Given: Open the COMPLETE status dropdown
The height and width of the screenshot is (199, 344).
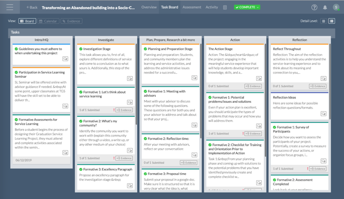Looking at the screenshot, I should click(247, 7).
